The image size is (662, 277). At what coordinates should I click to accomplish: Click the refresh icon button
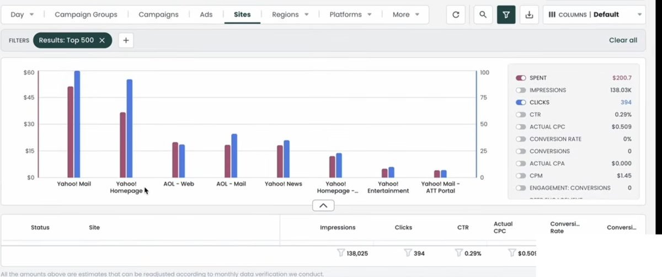tap(455, 15)
